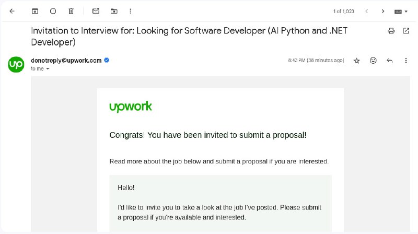Add an emoji reaction to the message
This screenshot has width=418, height=234.
pos(373,61)
